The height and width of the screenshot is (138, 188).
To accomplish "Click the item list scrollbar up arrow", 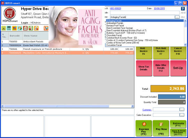I will [x=185, y=21].
